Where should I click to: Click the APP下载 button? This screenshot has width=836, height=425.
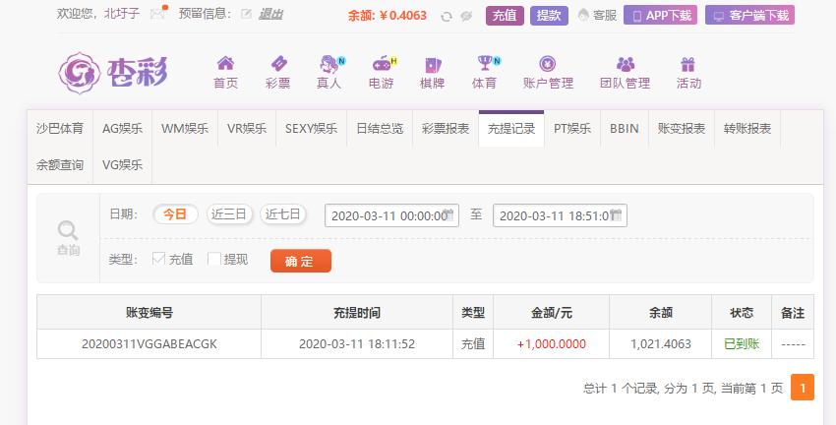(660, 16)
